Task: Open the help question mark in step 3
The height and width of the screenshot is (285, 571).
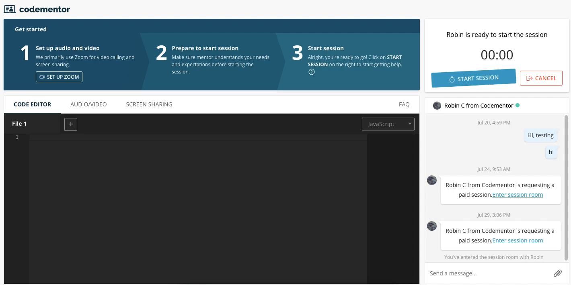Action: (x=312, y=72)
